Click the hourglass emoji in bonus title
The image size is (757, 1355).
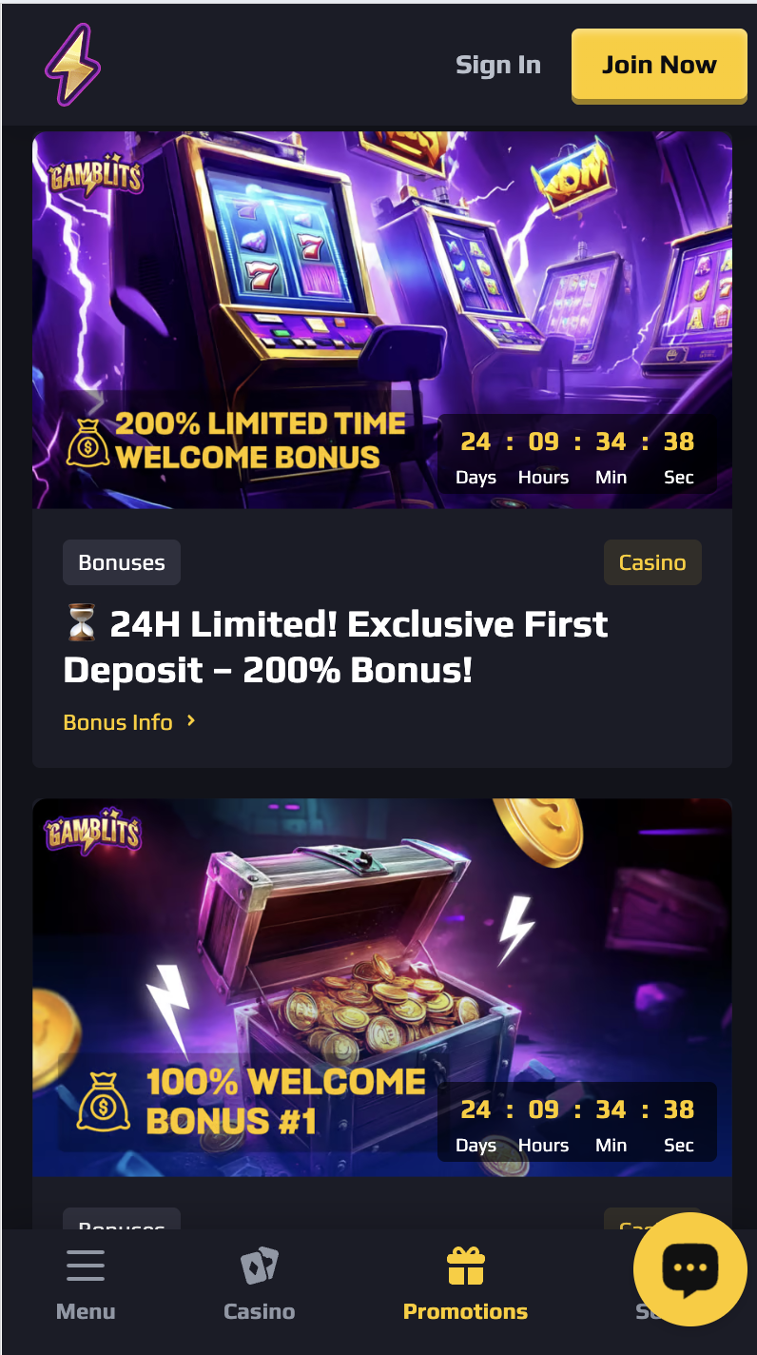82,624
